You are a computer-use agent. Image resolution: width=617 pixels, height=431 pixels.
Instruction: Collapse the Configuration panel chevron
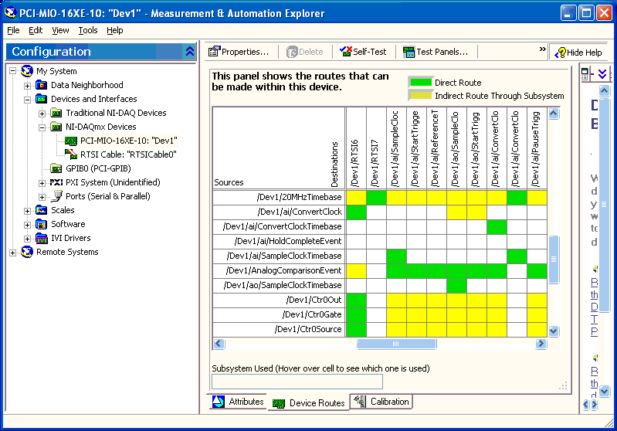(190, 52)
